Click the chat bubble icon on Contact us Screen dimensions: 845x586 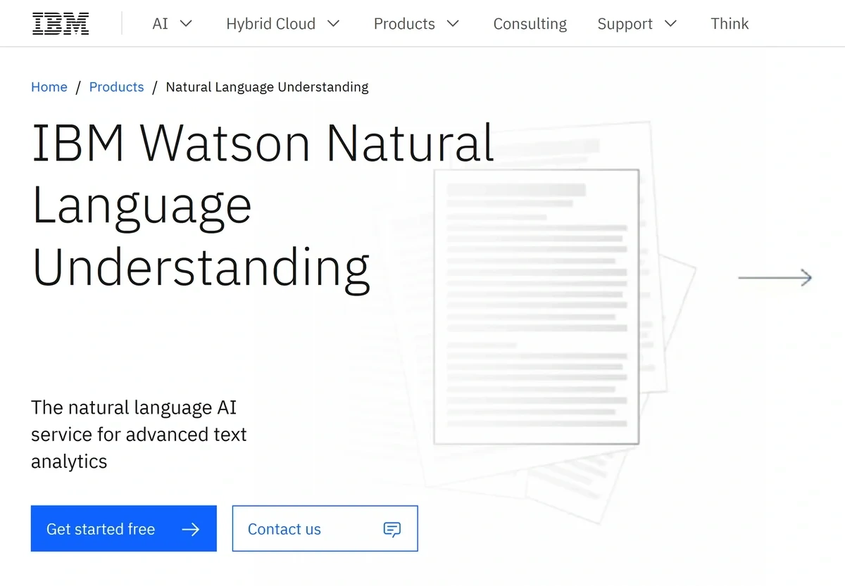[x=392, y=528]
